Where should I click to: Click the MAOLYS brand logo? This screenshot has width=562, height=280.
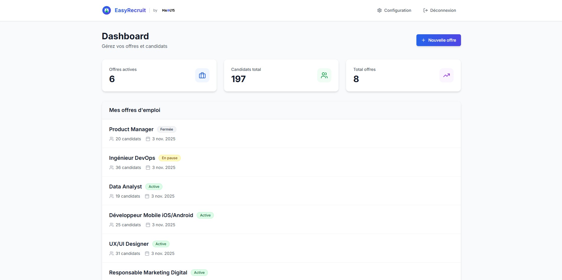(168, 10)
